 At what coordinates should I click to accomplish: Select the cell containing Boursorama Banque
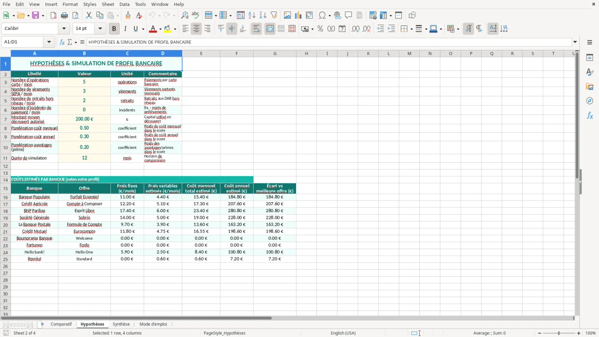coord(34,238)
